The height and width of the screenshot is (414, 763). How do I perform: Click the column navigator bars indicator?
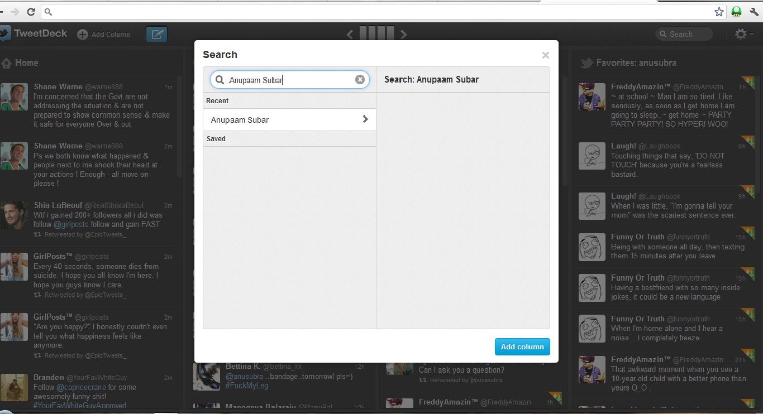[376, 33]
